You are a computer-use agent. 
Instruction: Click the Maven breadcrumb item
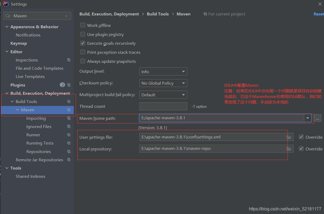click(184, 14)
